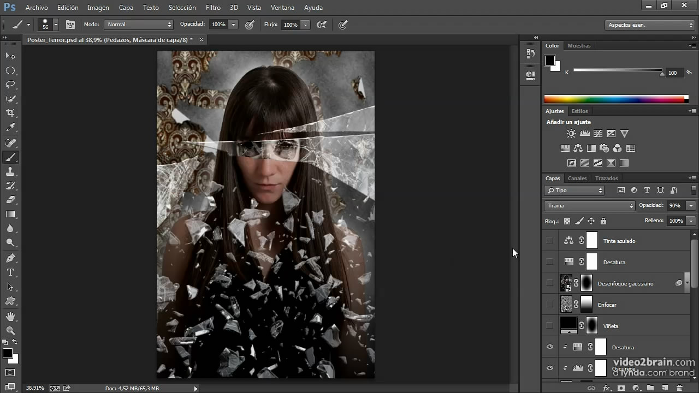Hide the Oscurece layer
Screen dimensions: 699x393
(x=550, y=368)
